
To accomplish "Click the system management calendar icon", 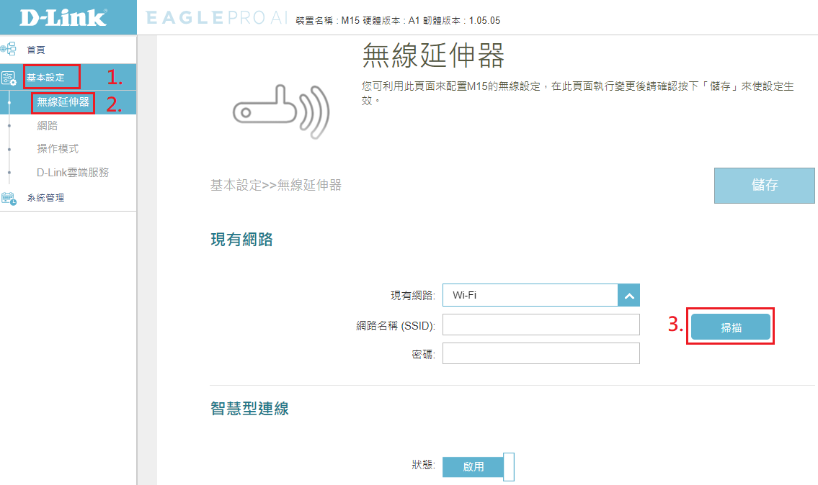I will click(9, 198).
